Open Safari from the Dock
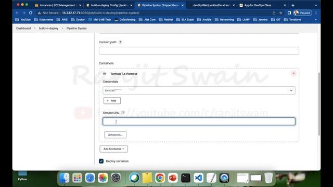The image size is (333, 187). point(90,178)
